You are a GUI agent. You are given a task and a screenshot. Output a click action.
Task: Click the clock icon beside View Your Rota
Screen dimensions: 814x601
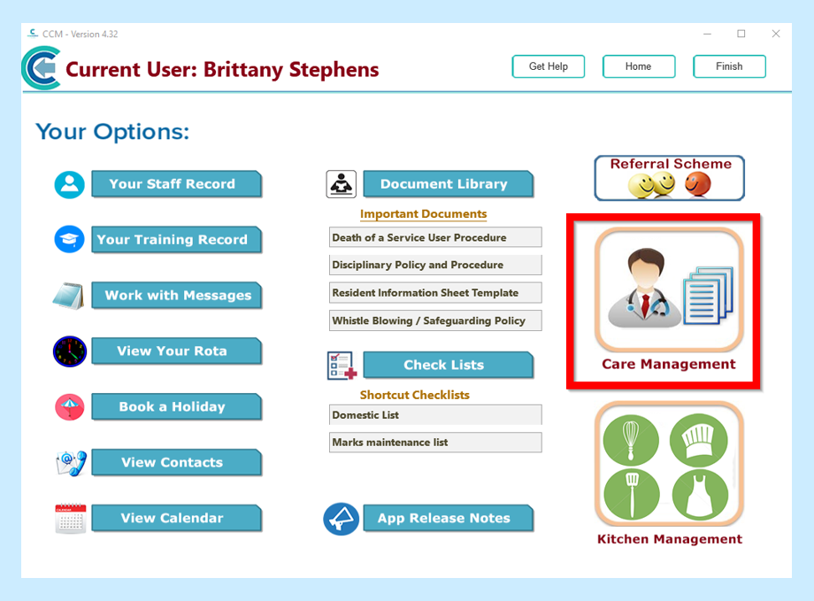pyautogui.click(x=69, y=351)
